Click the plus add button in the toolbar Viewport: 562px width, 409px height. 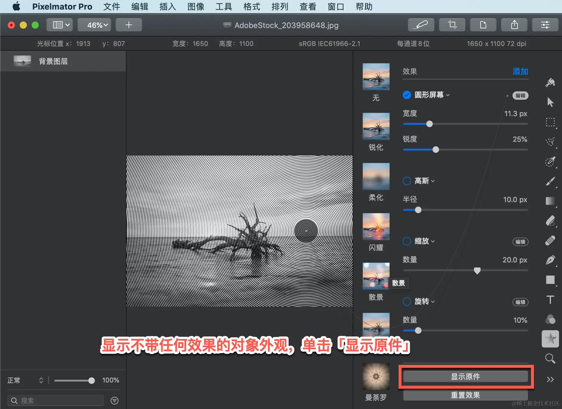coord(129,25)
